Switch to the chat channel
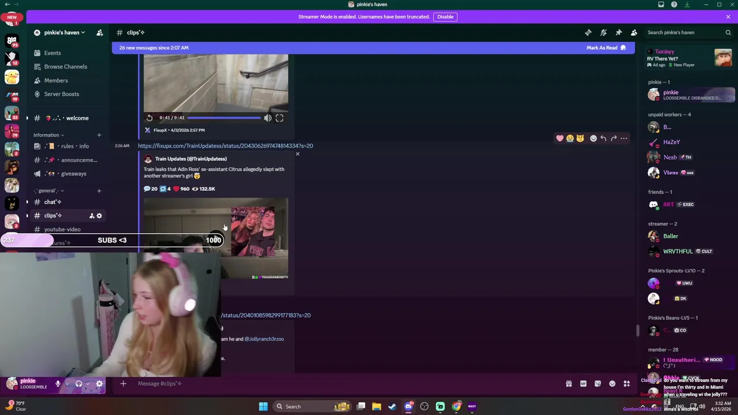This screenshot has width=738, height=415. [x=68, y=202]
